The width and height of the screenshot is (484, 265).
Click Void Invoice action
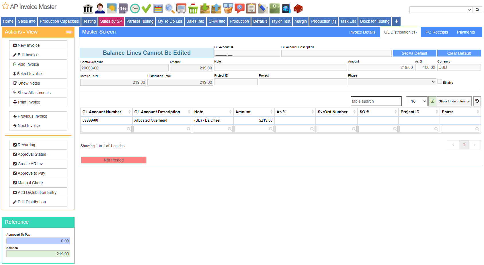click(38, 64)
